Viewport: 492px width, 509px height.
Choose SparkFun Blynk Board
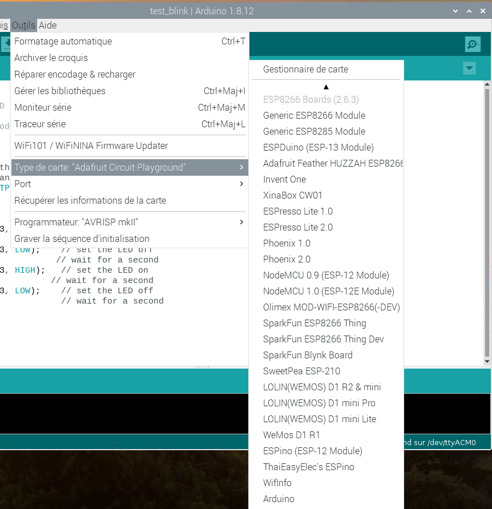(x=326, y=355)
